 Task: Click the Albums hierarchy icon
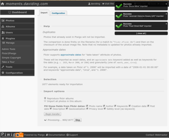click(3, 27)
